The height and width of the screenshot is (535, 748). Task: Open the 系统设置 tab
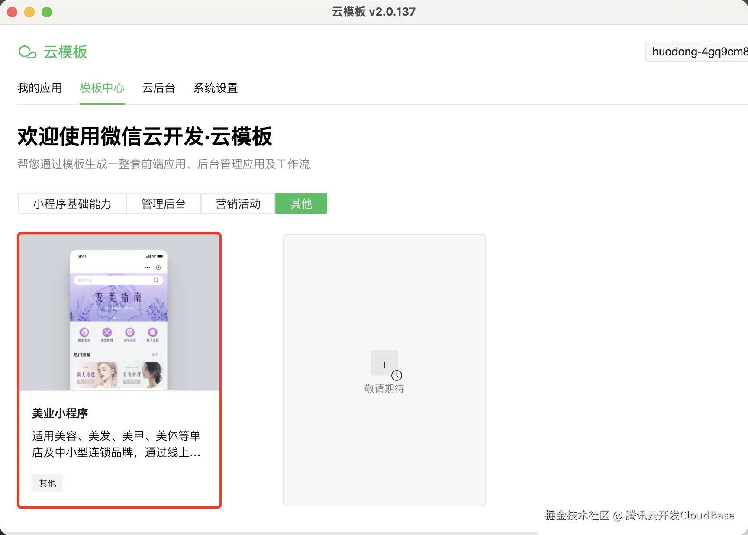coord(216,88)
